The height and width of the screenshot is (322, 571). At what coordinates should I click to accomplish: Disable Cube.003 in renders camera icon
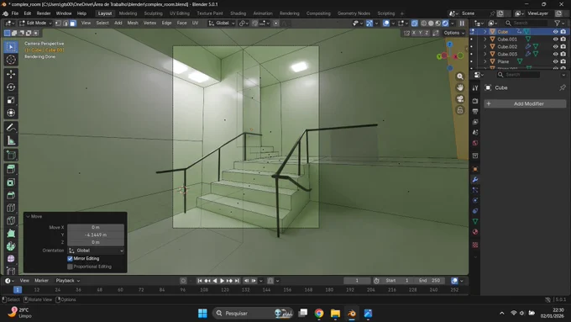(563, 54)
